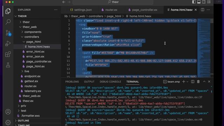
Task: Click the controllers breadcrumb segment
Action: point(96,16)
